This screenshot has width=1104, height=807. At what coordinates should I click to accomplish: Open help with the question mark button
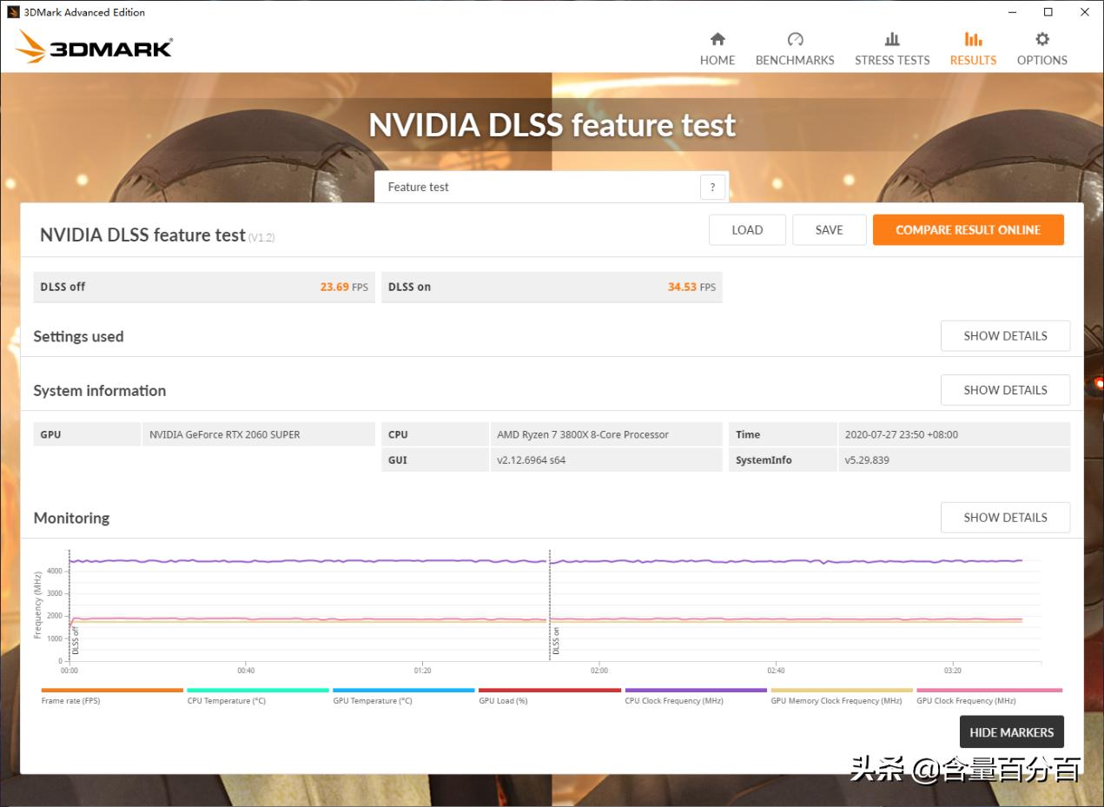(712, 187)
